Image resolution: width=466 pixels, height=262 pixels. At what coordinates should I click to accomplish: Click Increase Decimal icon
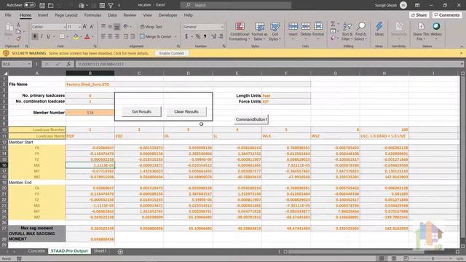(x=213, y=36)
